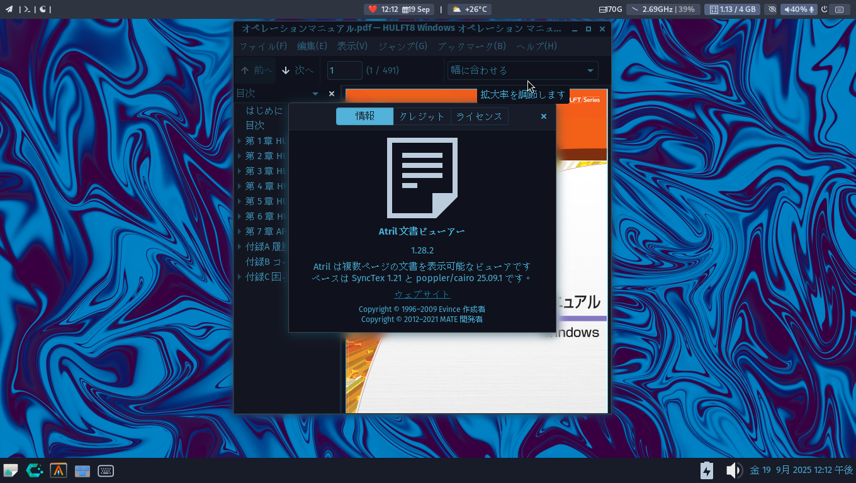Viewport: 856px width, 483px height.
Task: Open the ジャンプ(G) menu
Action: (x=403, y=46)
